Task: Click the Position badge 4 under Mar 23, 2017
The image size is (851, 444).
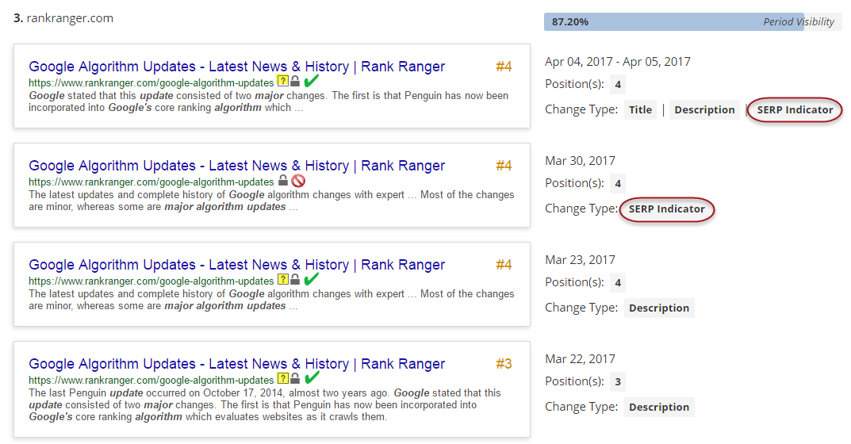Action: click(x=618, y=282)
